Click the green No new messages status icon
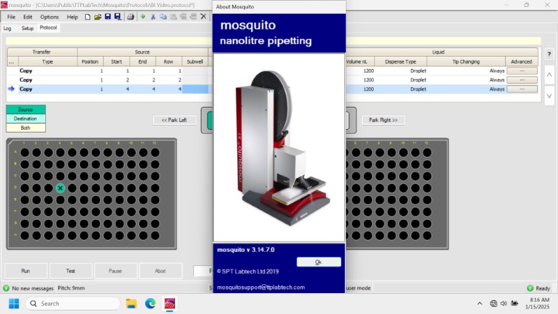558x314 pixels. pos(6,288)
